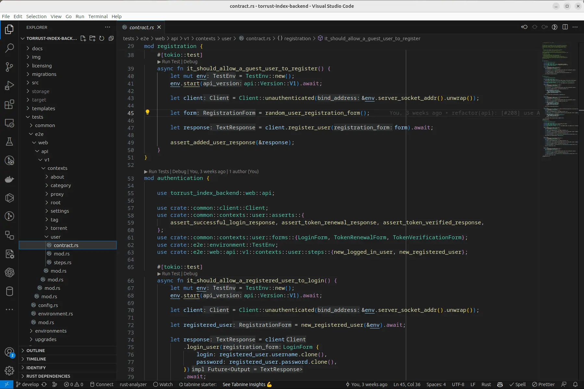Open the Database cylinder icon
This screenshot has width=584, height=389.
(9, 291)
